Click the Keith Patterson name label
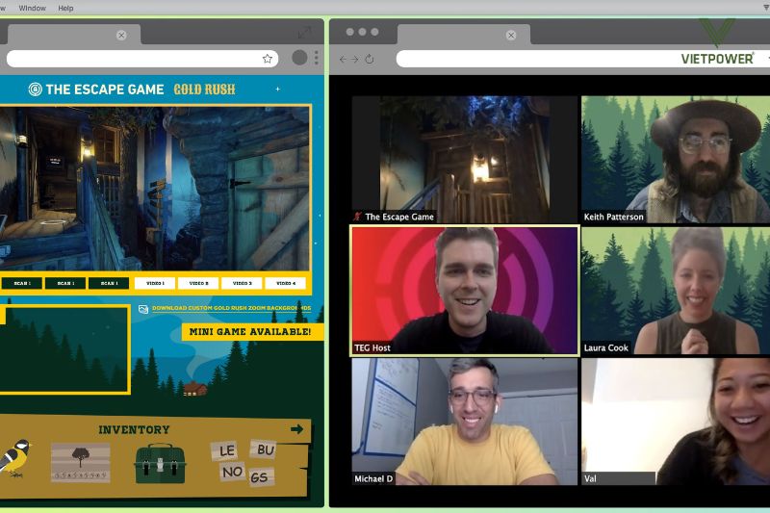Image resolution: width=770 pixels, height=513 pixels. coord(613,217)
